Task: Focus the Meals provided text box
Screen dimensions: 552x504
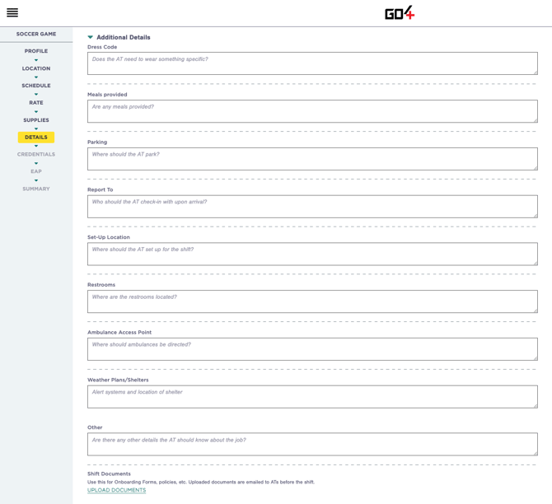Action: [312, 111]
